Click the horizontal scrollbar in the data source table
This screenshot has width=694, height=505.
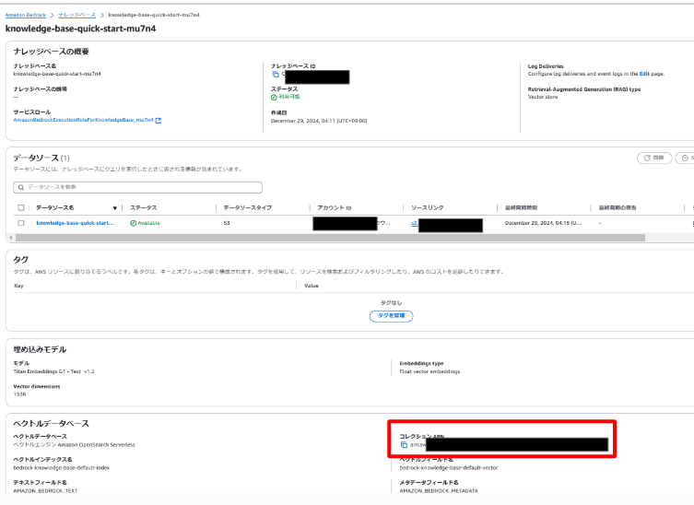(x=330, y=238)
